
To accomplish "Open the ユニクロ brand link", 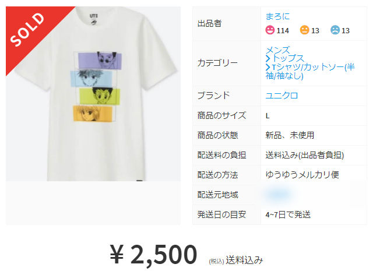I will point(282,96).
